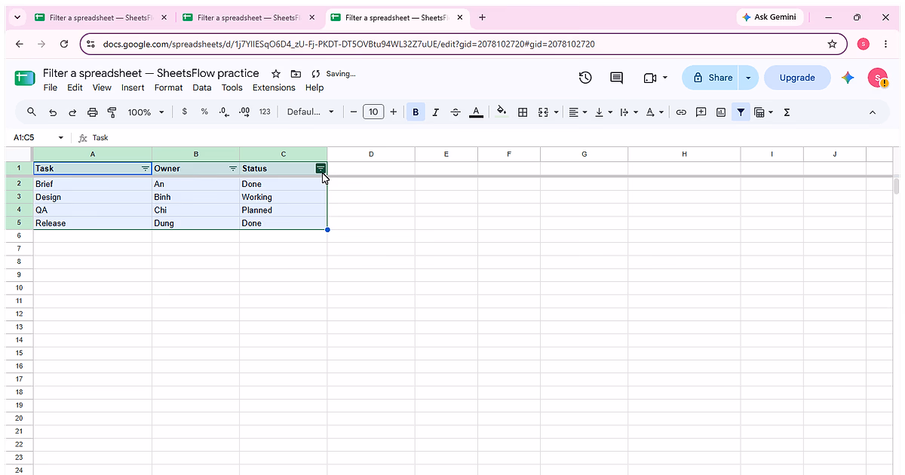Click the Share button
The height and width of the screenshot is (475, 905).
coord(710,78)
